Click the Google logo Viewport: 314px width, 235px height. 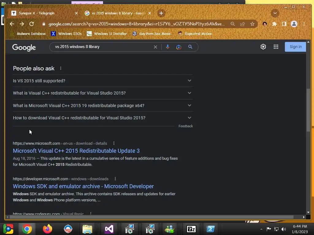[x=24, y=47]
